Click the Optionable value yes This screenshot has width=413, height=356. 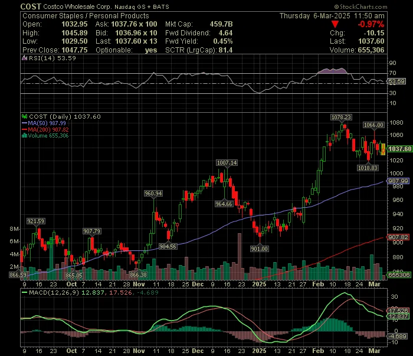click(x=151, y=50)
